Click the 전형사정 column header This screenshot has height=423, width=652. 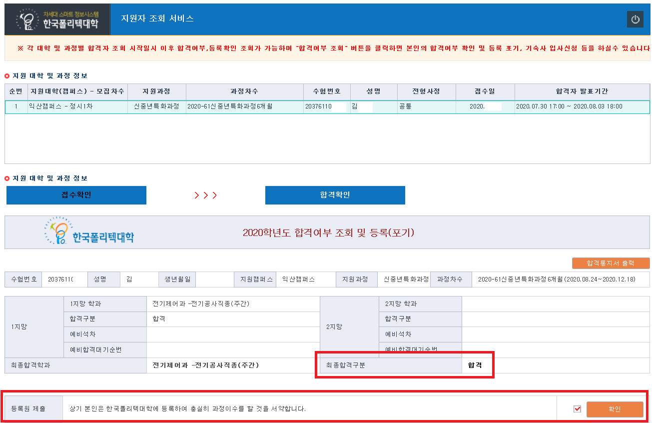tap(427, 91)
